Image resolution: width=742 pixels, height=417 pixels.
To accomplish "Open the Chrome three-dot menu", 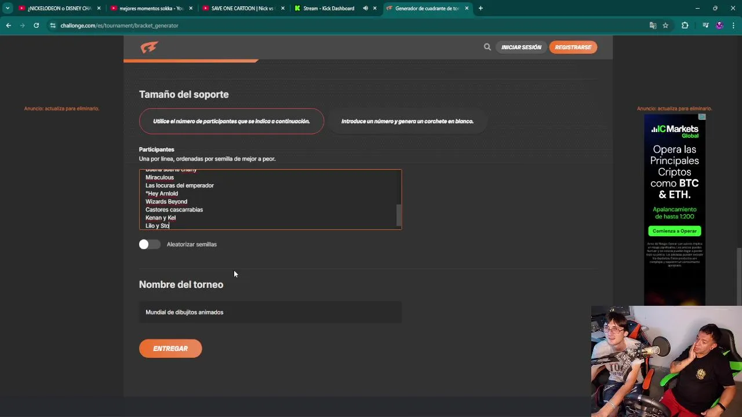I will (733, 25).
